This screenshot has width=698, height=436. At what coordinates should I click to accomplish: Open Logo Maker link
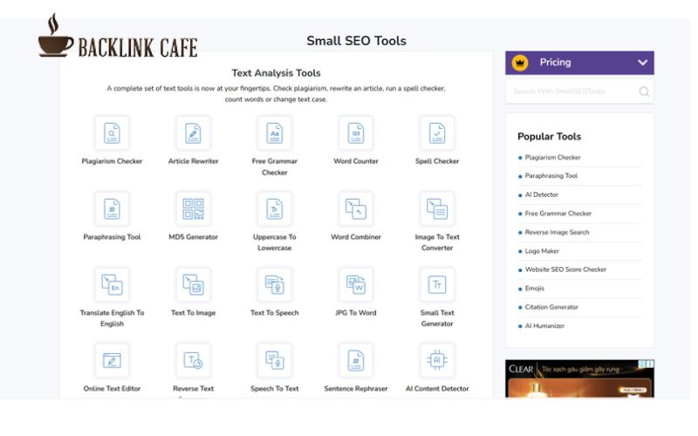coord(542,251)
